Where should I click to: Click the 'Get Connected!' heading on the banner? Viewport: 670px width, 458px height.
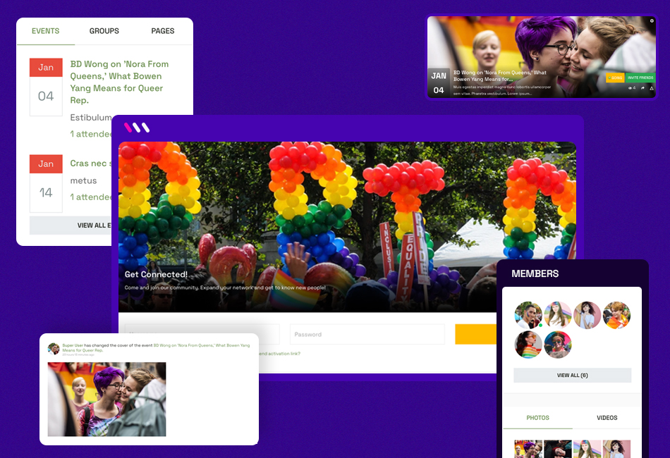(x=156, y=274)
